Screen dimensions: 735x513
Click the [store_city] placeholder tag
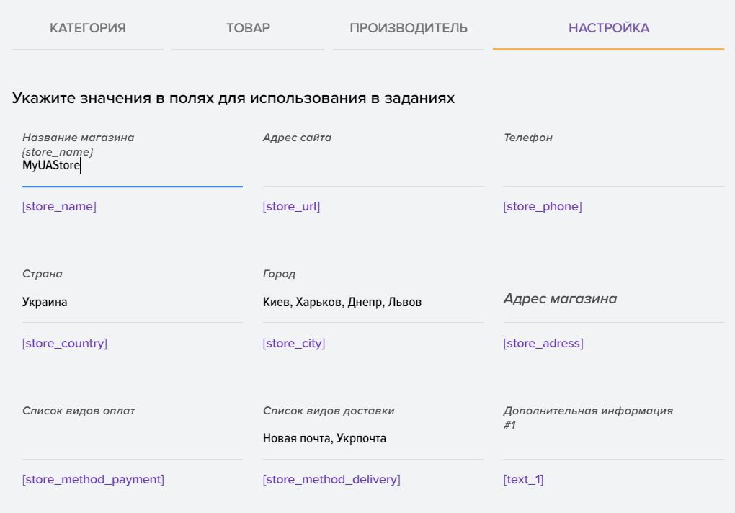[294, 344]
